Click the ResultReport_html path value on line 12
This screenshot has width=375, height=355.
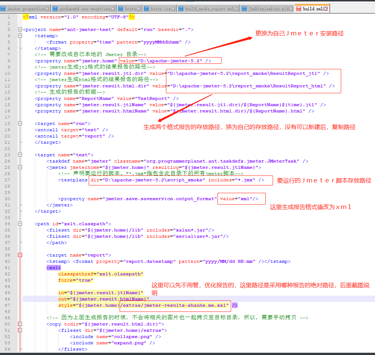[248, 86]
